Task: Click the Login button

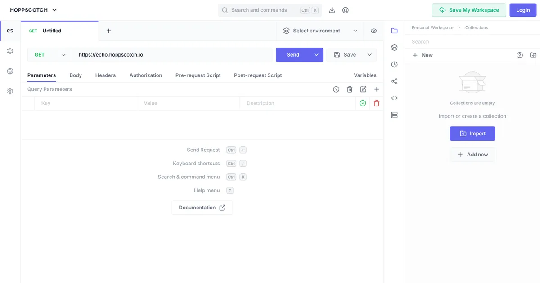Action: pyautogui.click(x=523, y=10)
